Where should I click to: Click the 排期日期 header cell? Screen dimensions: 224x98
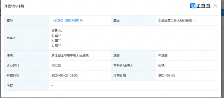click(x=133, y=75)
